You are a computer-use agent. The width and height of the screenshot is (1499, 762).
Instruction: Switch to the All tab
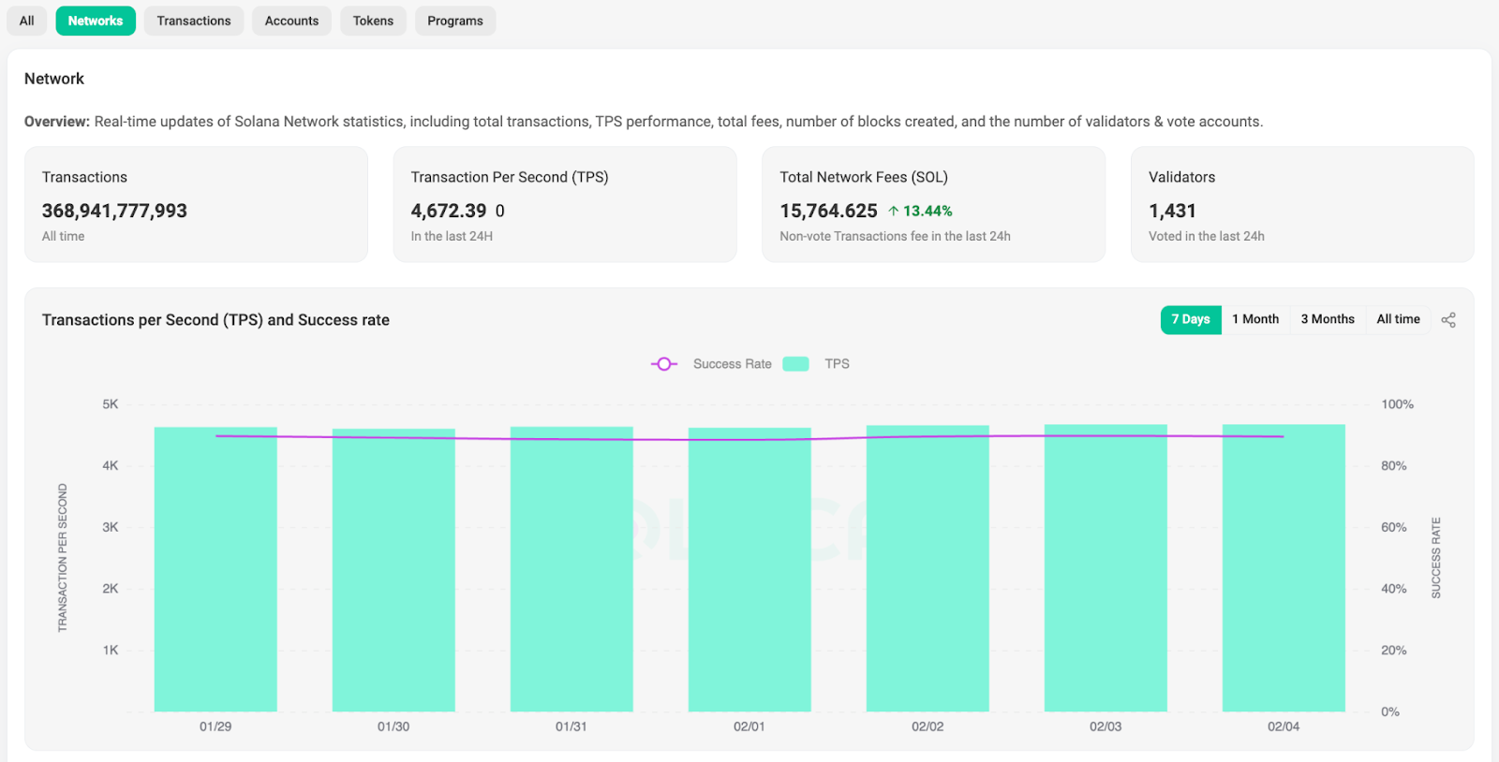pyautogui.click(x=27, y=21)
